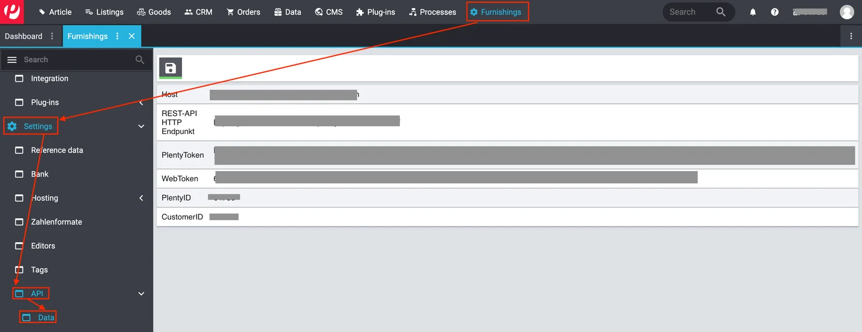The image size is (862, 332).
Task: Click the Integration window icon
Action: pyautogui.click(x=19, y=79)
